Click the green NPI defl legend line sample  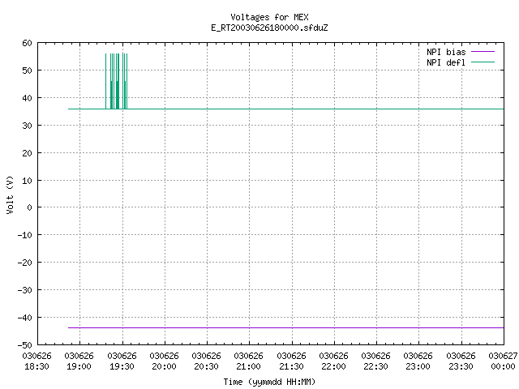(483, 62)
